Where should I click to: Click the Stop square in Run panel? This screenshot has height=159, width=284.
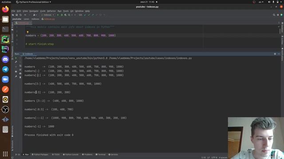(16, 72)
